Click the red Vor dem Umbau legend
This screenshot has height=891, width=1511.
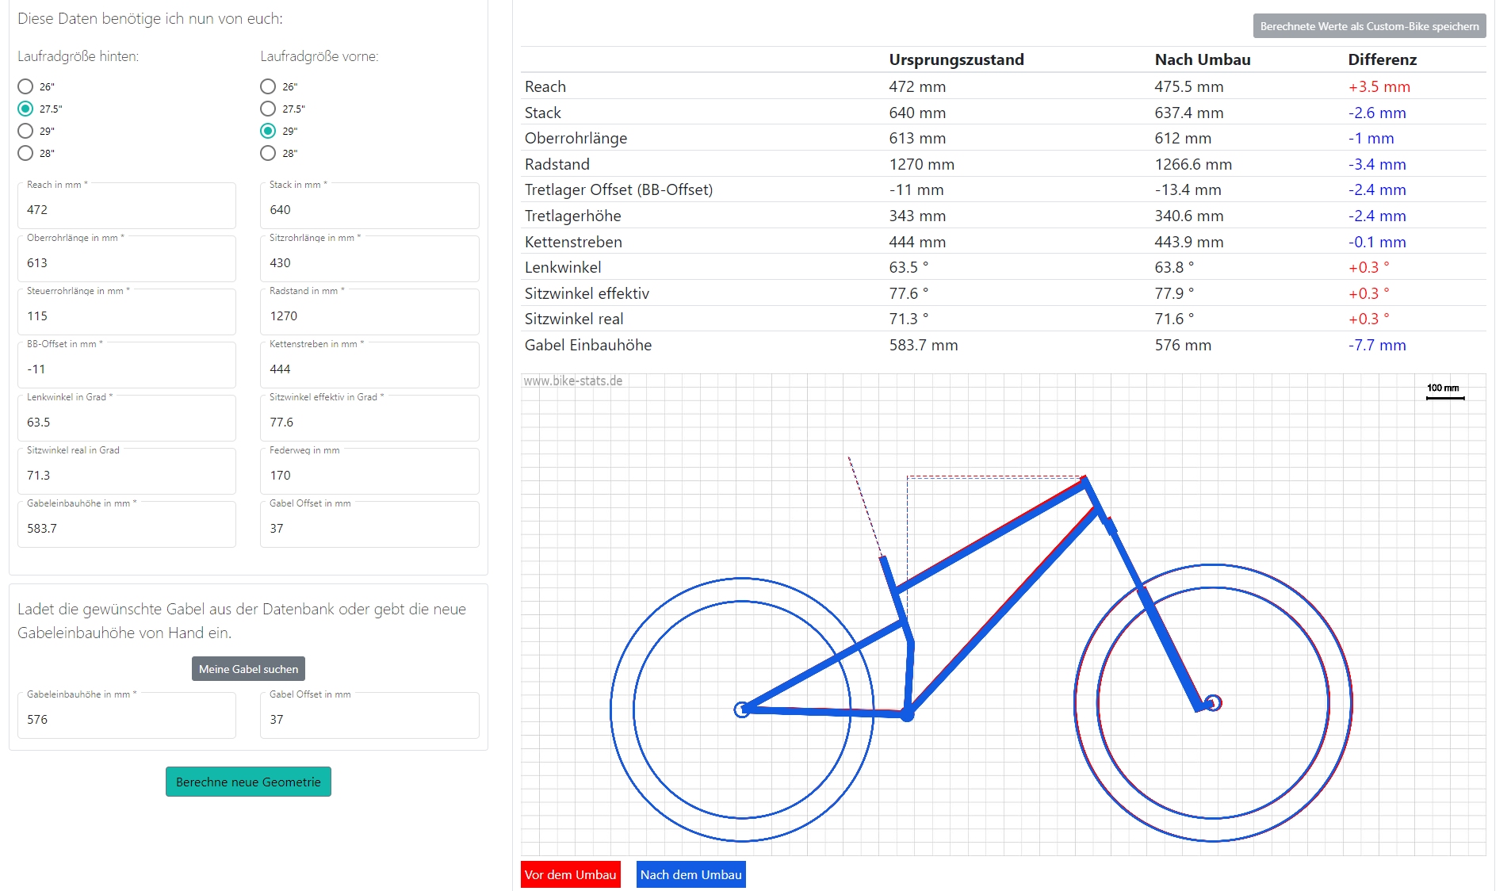click(x=570, y=874)
